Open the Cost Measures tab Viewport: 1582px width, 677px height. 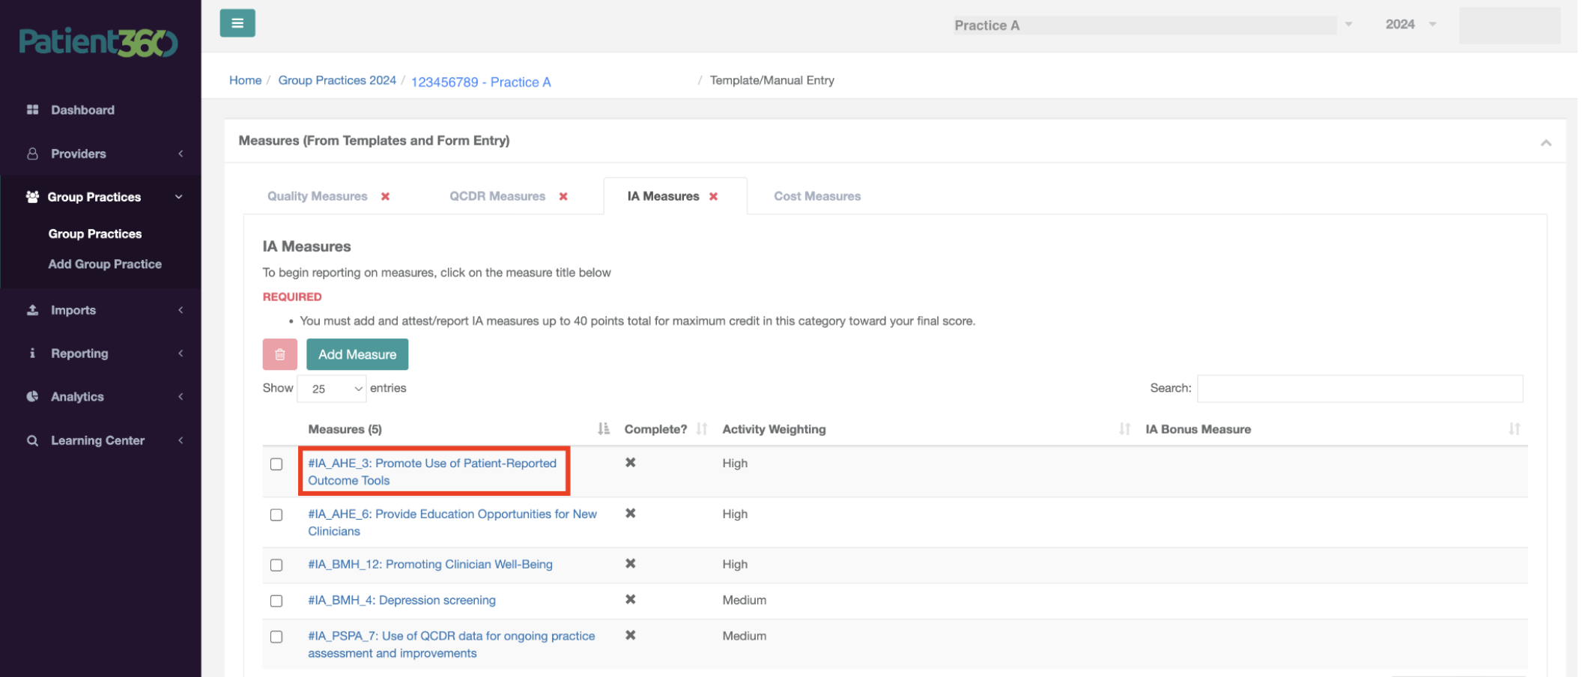(x=817, y=196)
